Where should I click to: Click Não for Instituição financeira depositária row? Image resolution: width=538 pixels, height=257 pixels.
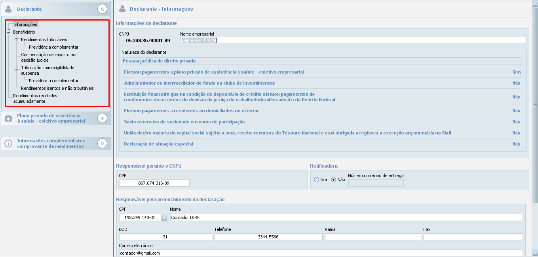point(516,97)
